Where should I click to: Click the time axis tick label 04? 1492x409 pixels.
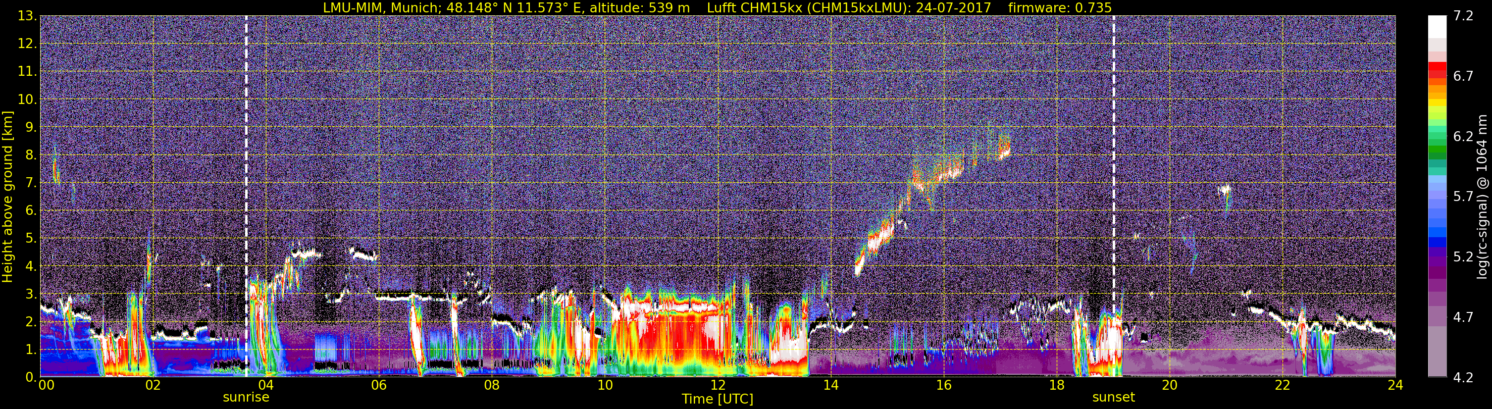coord(265,385)
